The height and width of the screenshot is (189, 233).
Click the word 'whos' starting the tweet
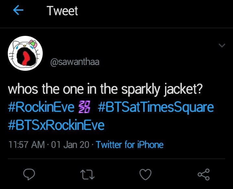tap(21, 90)
